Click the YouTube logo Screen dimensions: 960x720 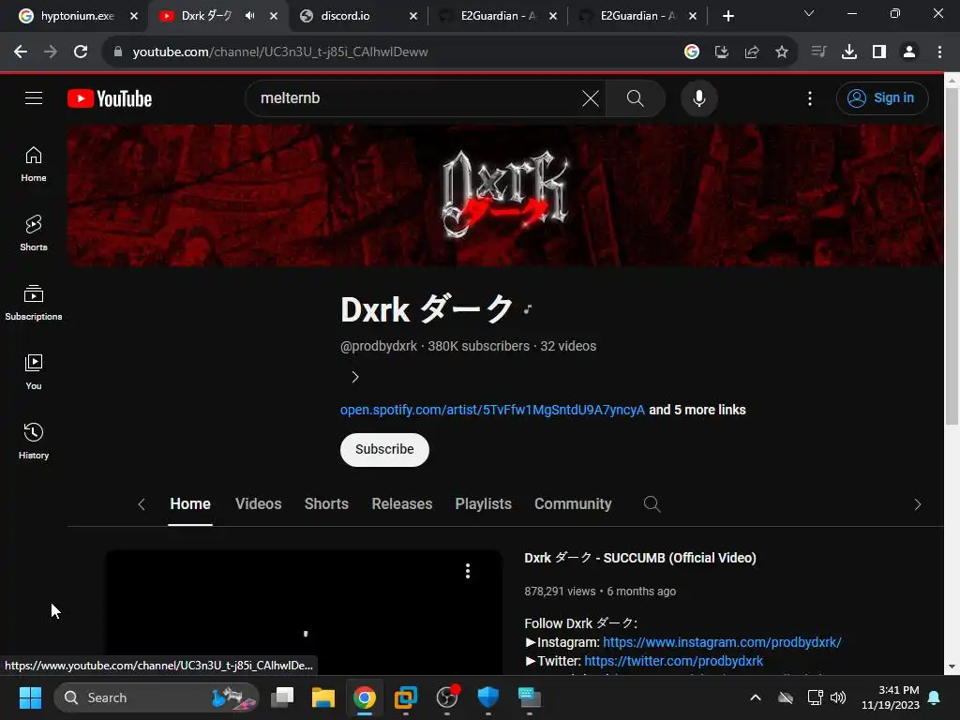coord(110,98)
